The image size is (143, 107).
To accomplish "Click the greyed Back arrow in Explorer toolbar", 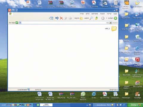I will [x=103, y=18].
